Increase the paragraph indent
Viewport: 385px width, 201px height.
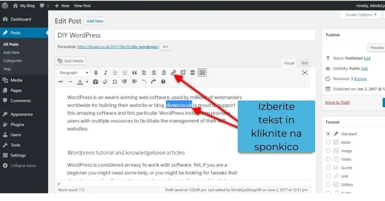pyautogui.click(x=134, y=82)
